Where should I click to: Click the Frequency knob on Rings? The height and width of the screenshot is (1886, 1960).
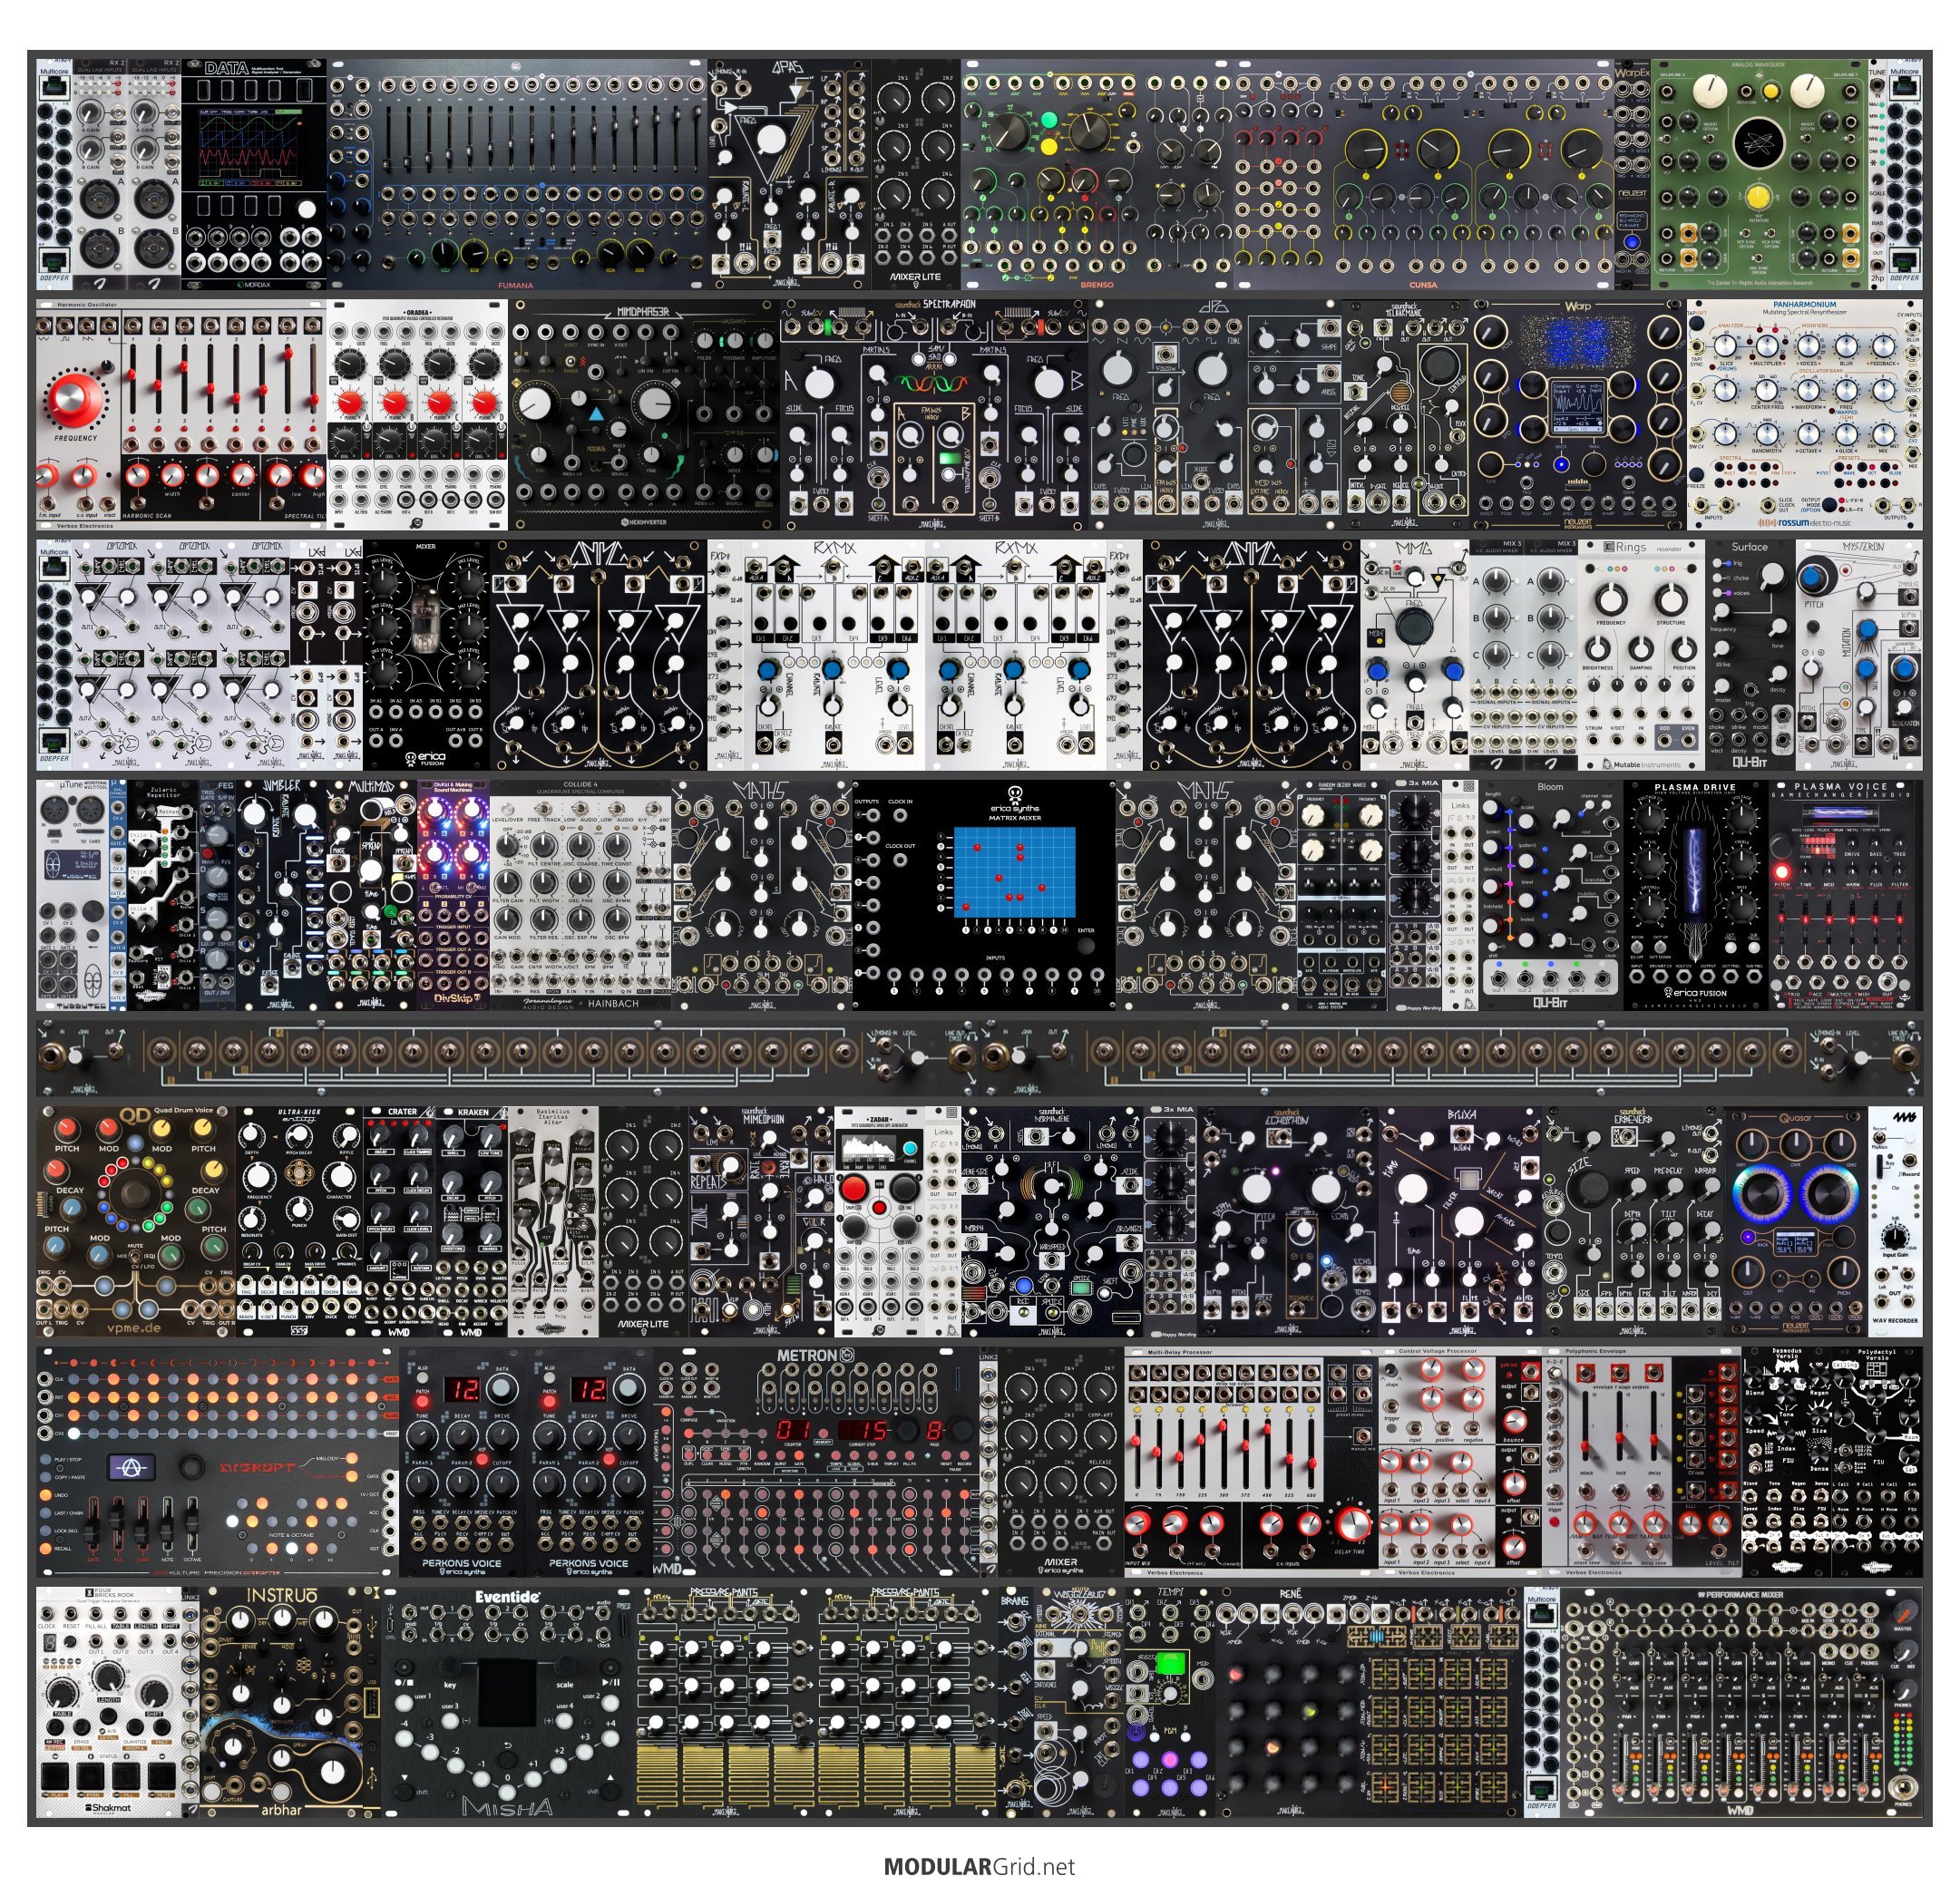[1611, 599]
